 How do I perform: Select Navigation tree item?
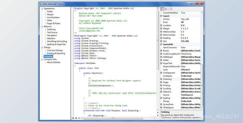(52, 36)
